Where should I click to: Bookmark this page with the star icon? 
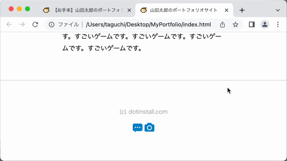pyautogui.click(x=235, y=24)
